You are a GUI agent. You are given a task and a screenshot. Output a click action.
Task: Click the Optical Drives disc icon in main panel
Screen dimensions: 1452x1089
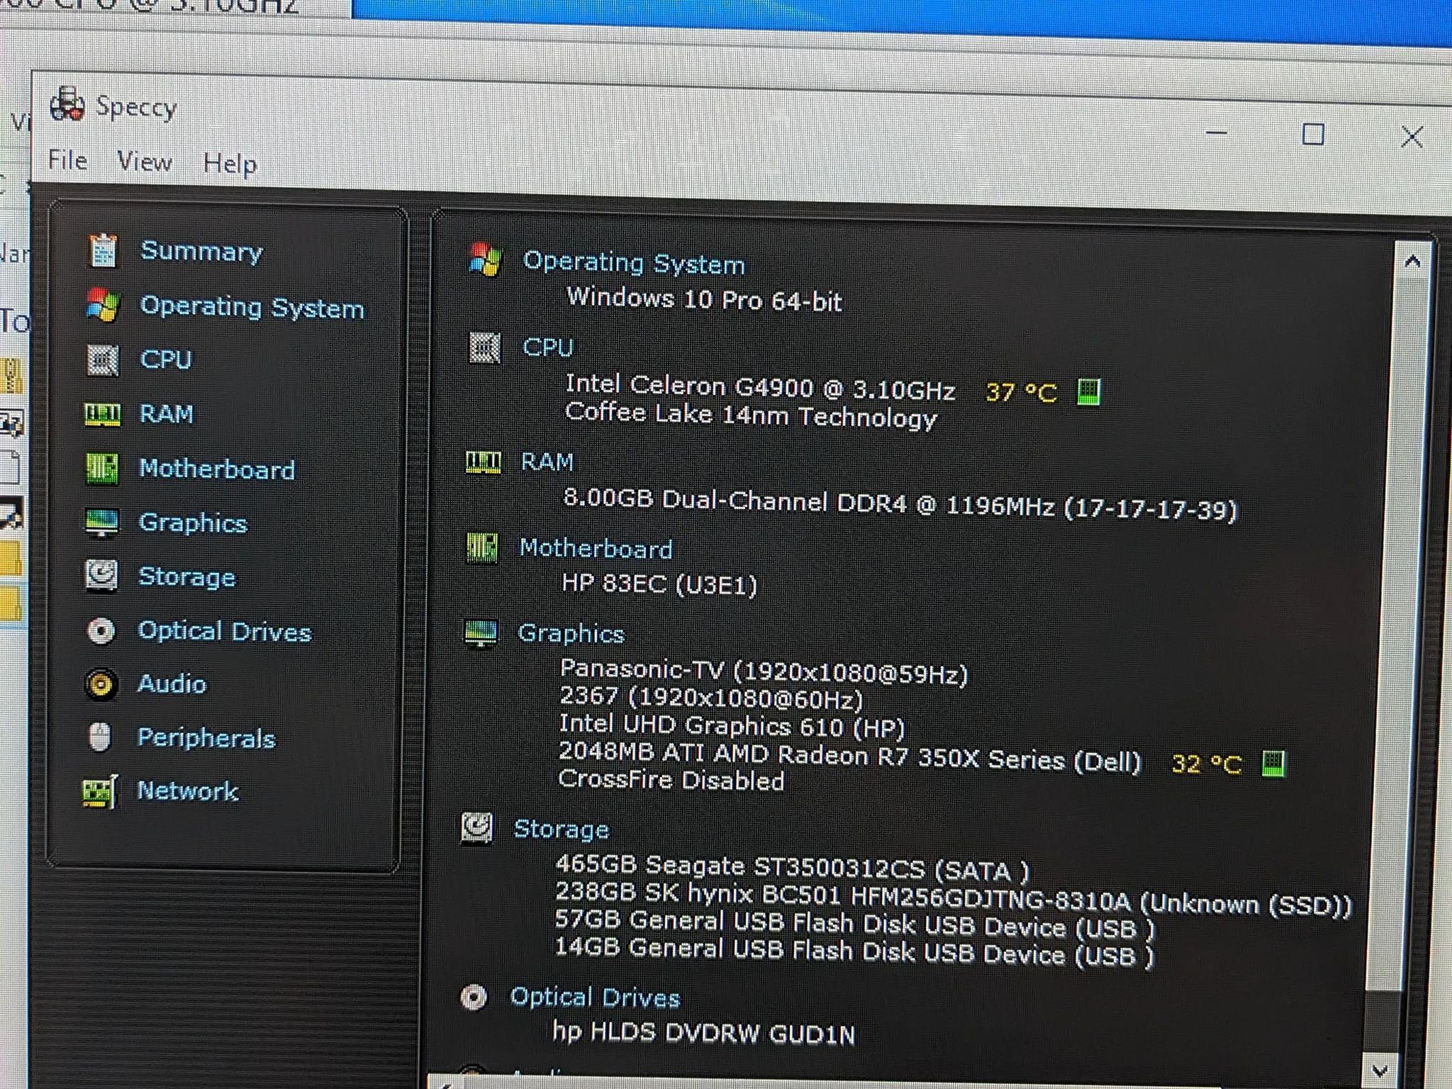(x=474, y=997)
